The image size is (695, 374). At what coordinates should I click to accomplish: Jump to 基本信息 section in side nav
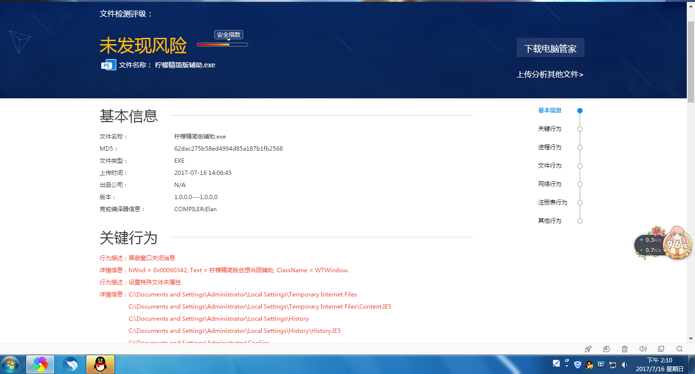(550, 110)
